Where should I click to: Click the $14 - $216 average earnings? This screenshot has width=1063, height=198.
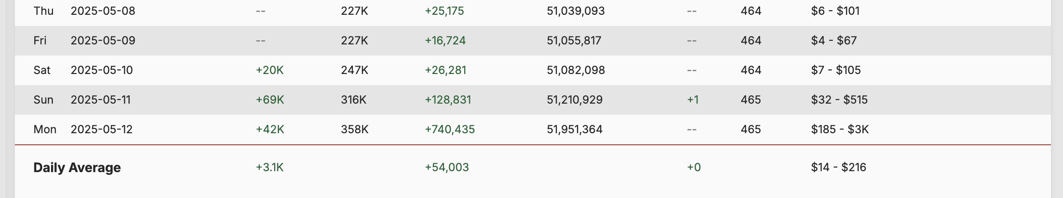pos(839,167)
